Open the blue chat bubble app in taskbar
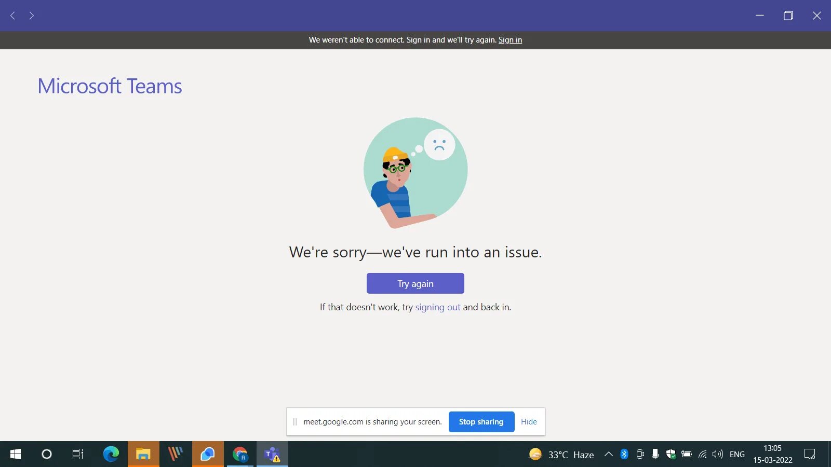 click(208, 455)
